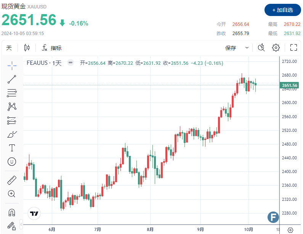The image size is (303, 234).
Task: Click the 今开 value 2656.64
Action: coord(240,24)
